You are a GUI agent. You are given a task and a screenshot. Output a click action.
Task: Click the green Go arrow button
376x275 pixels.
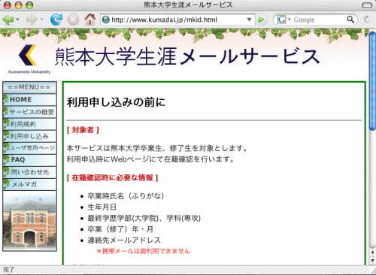pyautogui.click(x=261, y=20)
